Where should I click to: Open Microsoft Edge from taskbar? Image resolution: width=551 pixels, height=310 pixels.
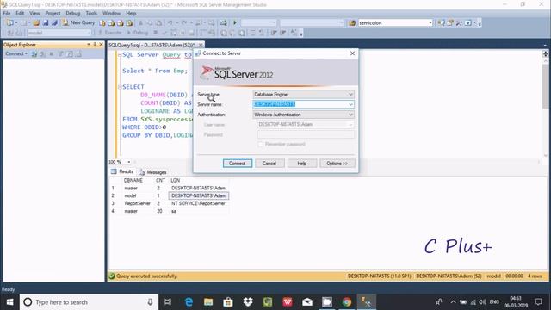[x=189, y=302]
